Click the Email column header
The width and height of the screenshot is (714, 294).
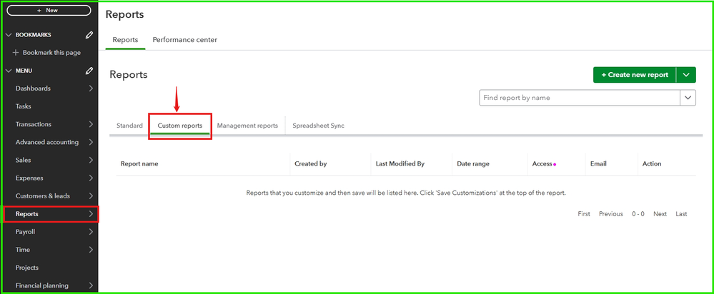coord(598,163)
